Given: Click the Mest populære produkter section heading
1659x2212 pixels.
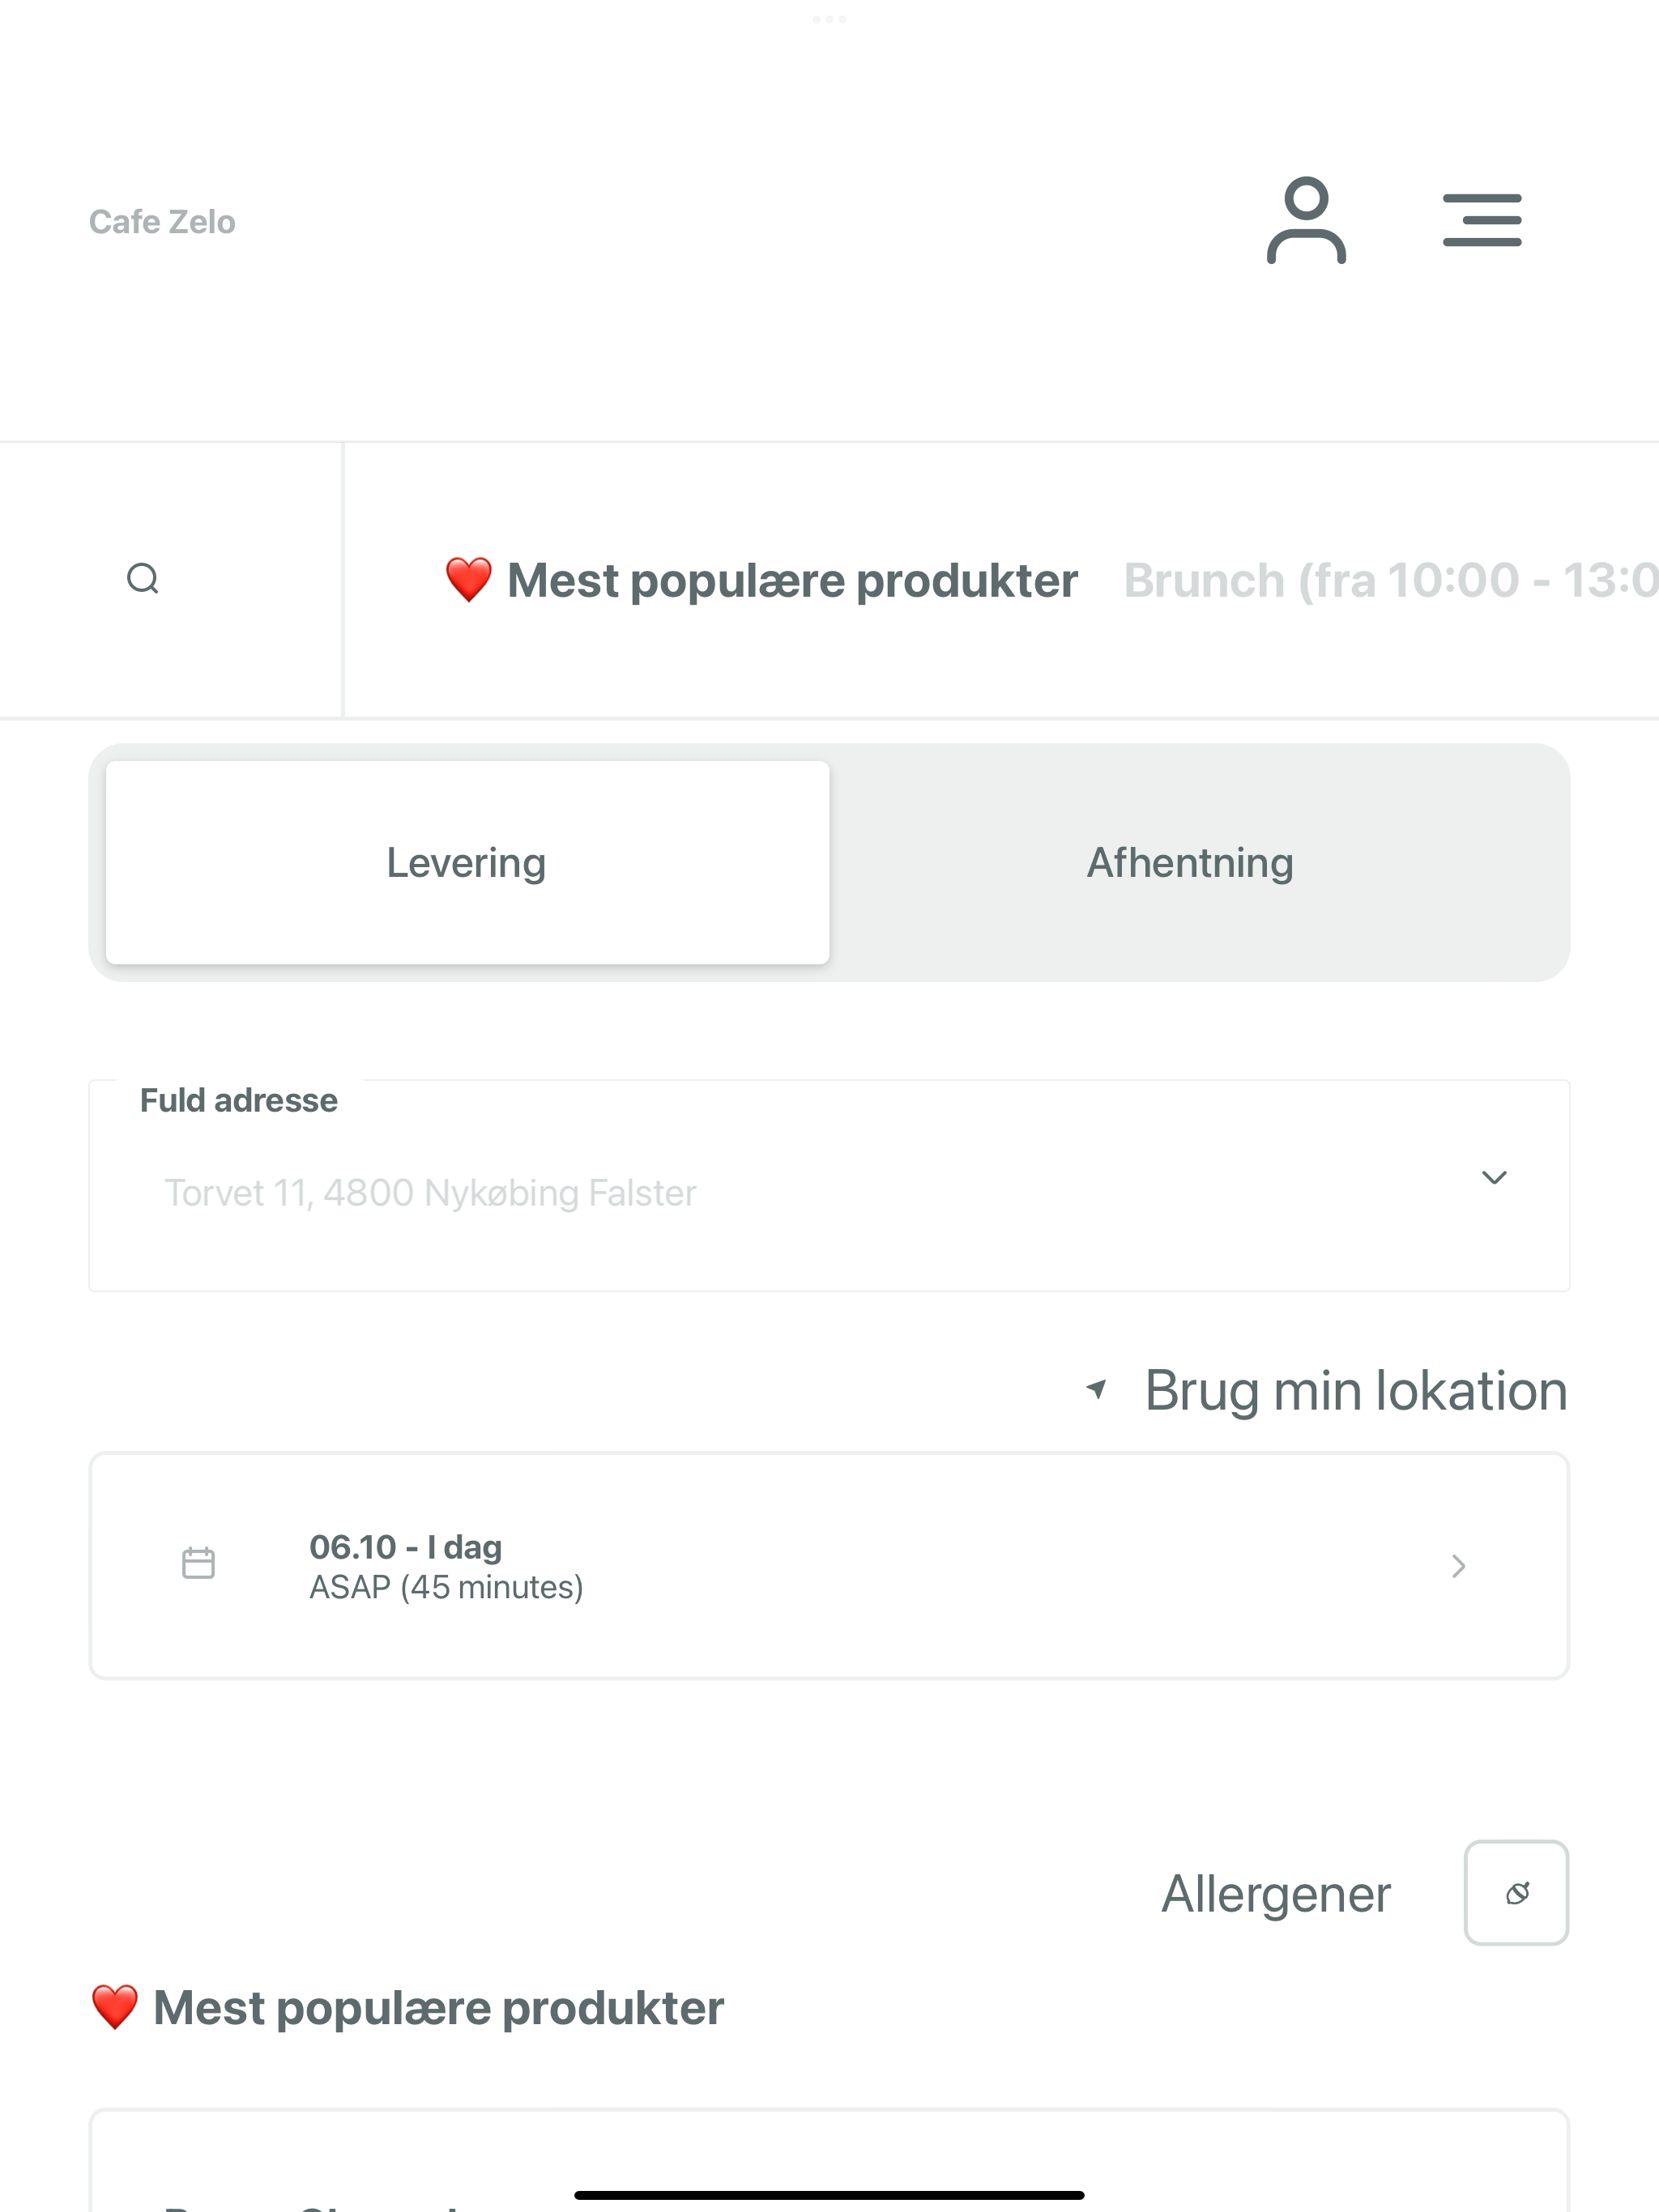Looking at the screenshot, I should coord(407,2008).
